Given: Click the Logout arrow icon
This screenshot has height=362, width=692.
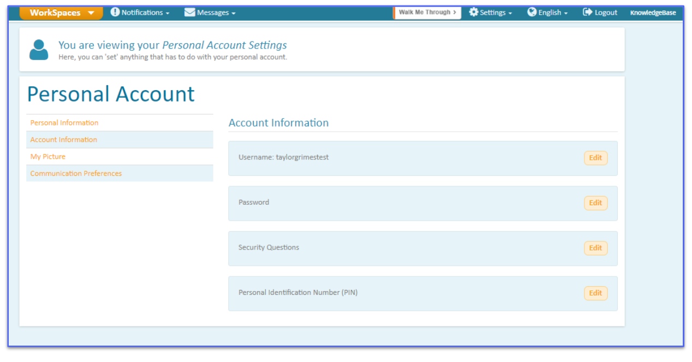Looking at the screenshot, I should pos(588,12).
